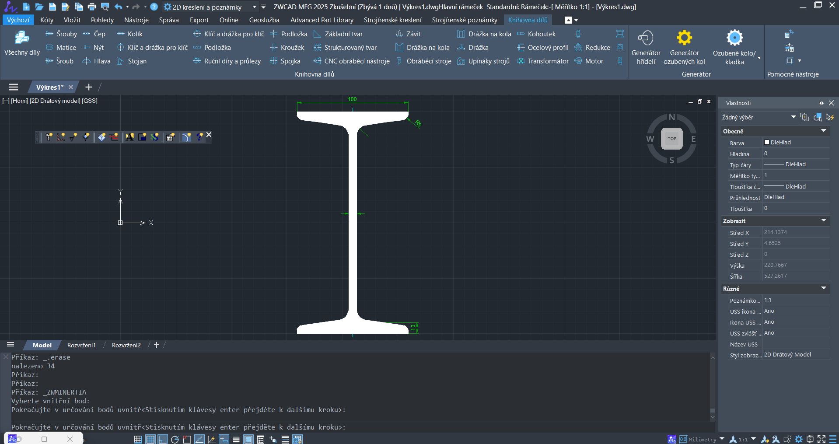Toggle polar tracking in status bar
The image size is (839, 444).
click(175, 439)
